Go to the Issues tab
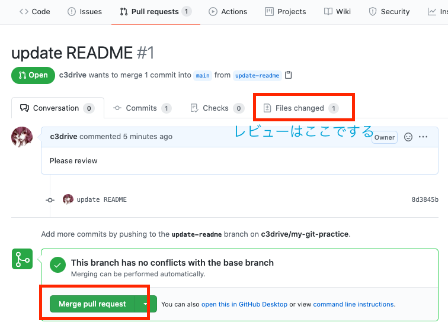The image size is (448, 329). [x=85, y=12]
